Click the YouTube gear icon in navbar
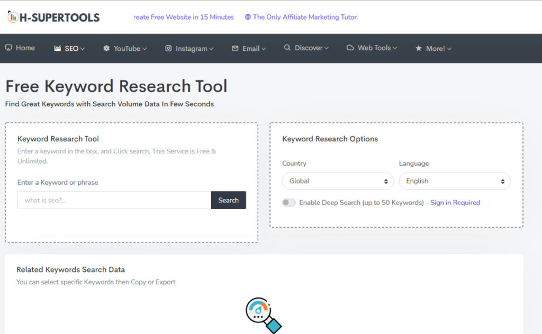Image resolution: width=542 pixels, height=334 pixels. coord(106,48)
